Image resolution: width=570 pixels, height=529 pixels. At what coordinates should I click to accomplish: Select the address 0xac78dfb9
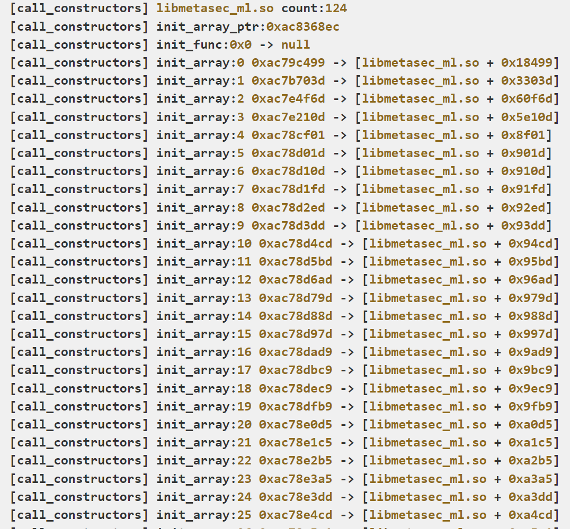tap(296, 406)
